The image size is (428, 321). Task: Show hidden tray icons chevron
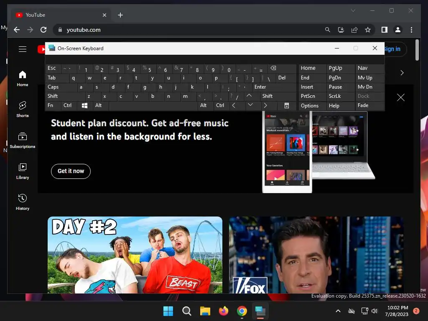click(338, 311)
